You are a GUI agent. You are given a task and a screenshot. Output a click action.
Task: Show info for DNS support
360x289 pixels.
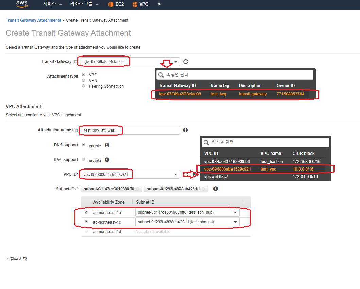pyautogui.click(x=107, y=145)
